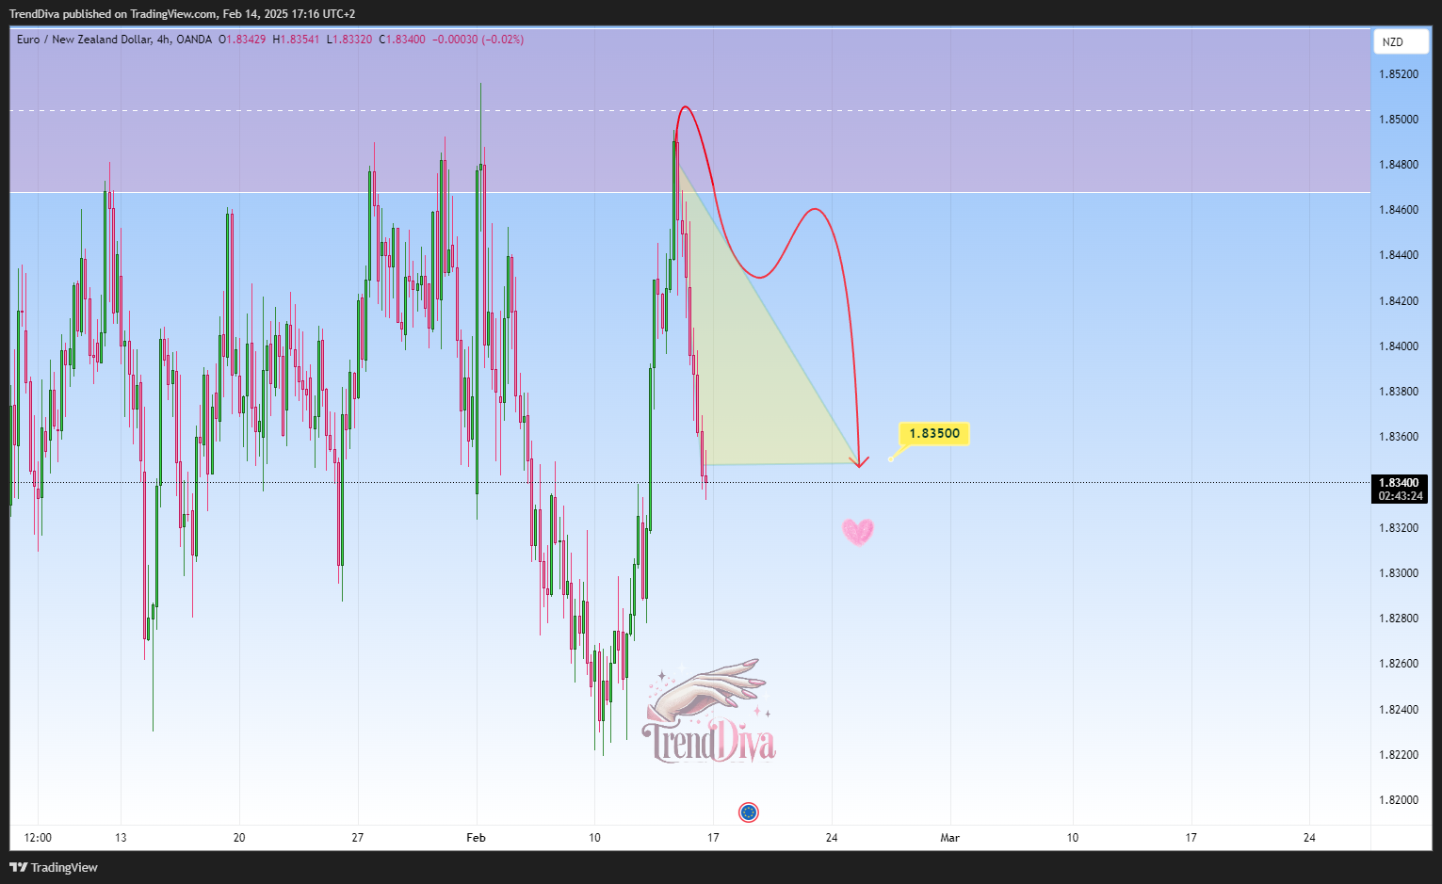Click the 1.83000 price axis label

click(x=1399, y=573)
